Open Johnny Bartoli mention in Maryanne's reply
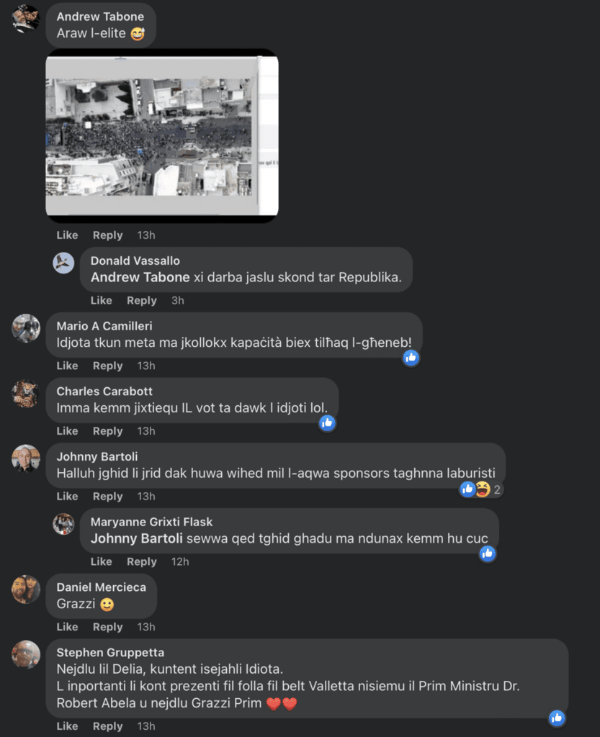Screen dimensions: 600x737 point(136,538)
